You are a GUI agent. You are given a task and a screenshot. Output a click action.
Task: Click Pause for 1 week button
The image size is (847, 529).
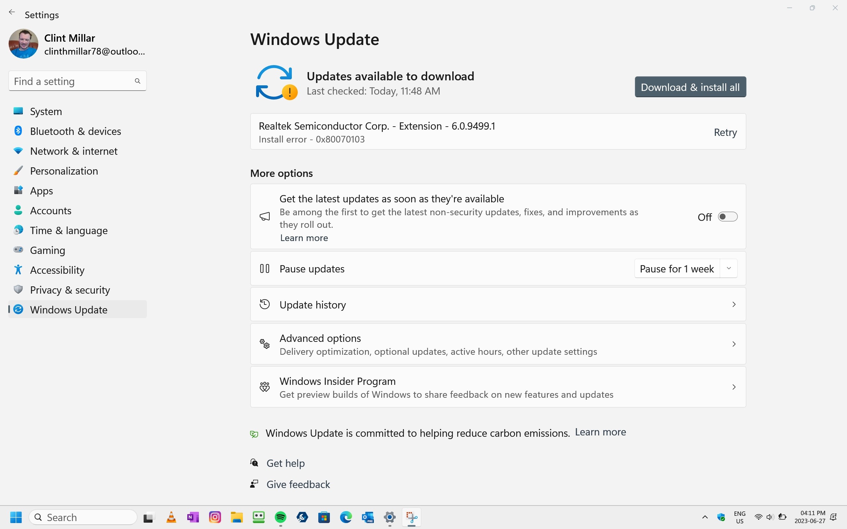(677, 268)
